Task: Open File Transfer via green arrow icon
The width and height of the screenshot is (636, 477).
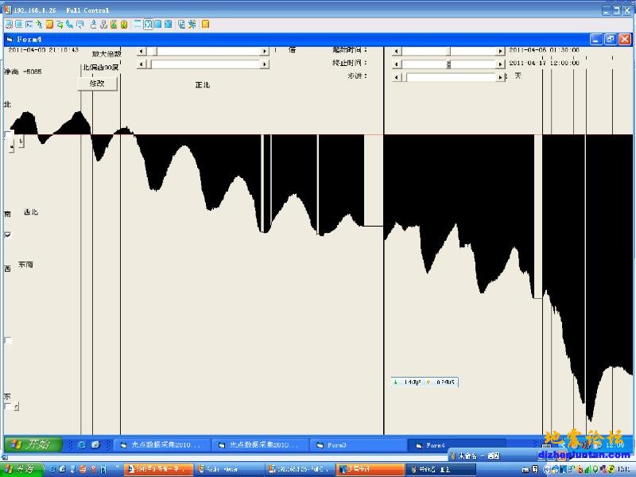Action: (x=39, y=25)
